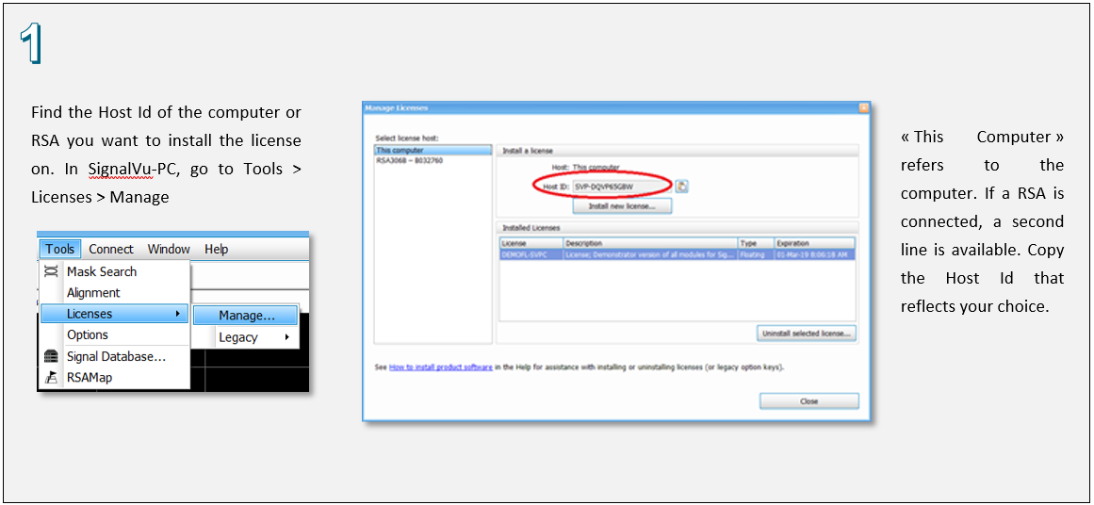Open the Window menu
This screenshot has width=1094, height=505.
point(169,249)
